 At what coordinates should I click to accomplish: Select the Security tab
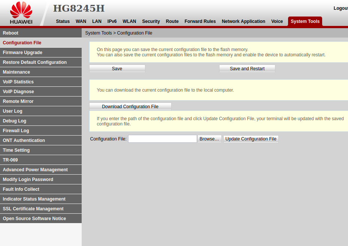(x=151, y=21)
